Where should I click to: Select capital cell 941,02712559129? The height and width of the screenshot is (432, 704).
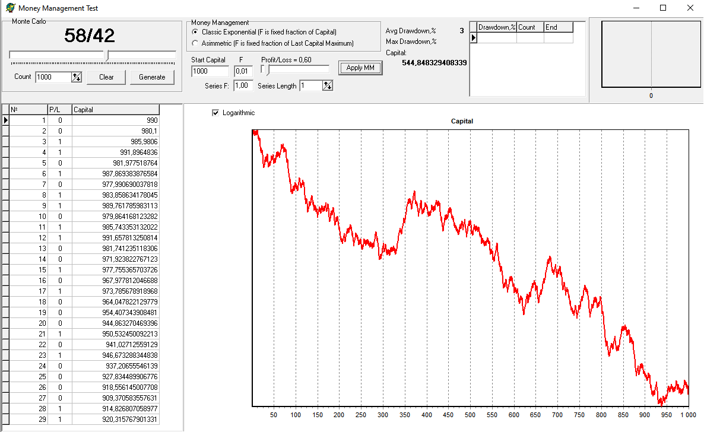click(115, 344)
